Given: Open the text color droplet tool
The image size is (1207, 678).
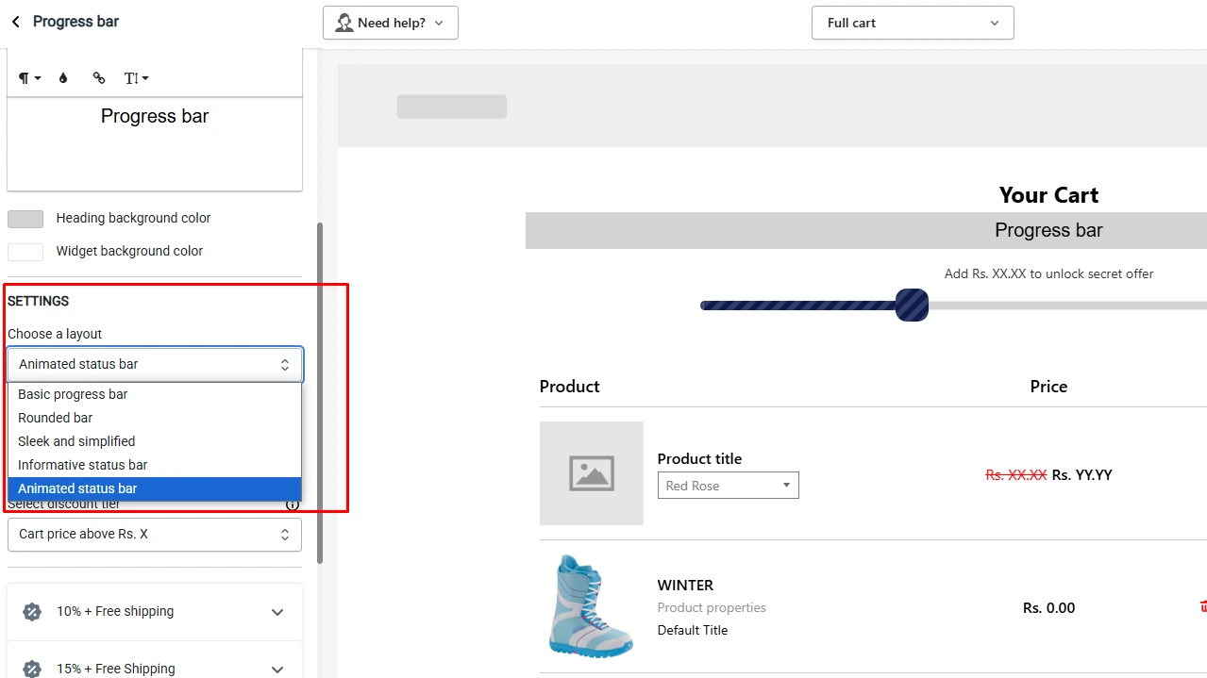Looking at the screenshot, I should (x=63, y=78).
